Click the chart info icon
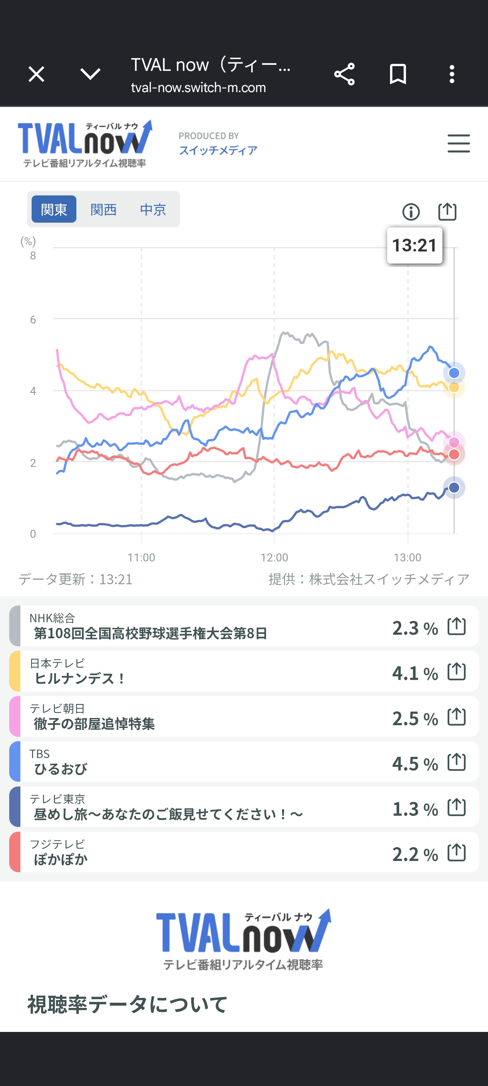 point(411,212)
